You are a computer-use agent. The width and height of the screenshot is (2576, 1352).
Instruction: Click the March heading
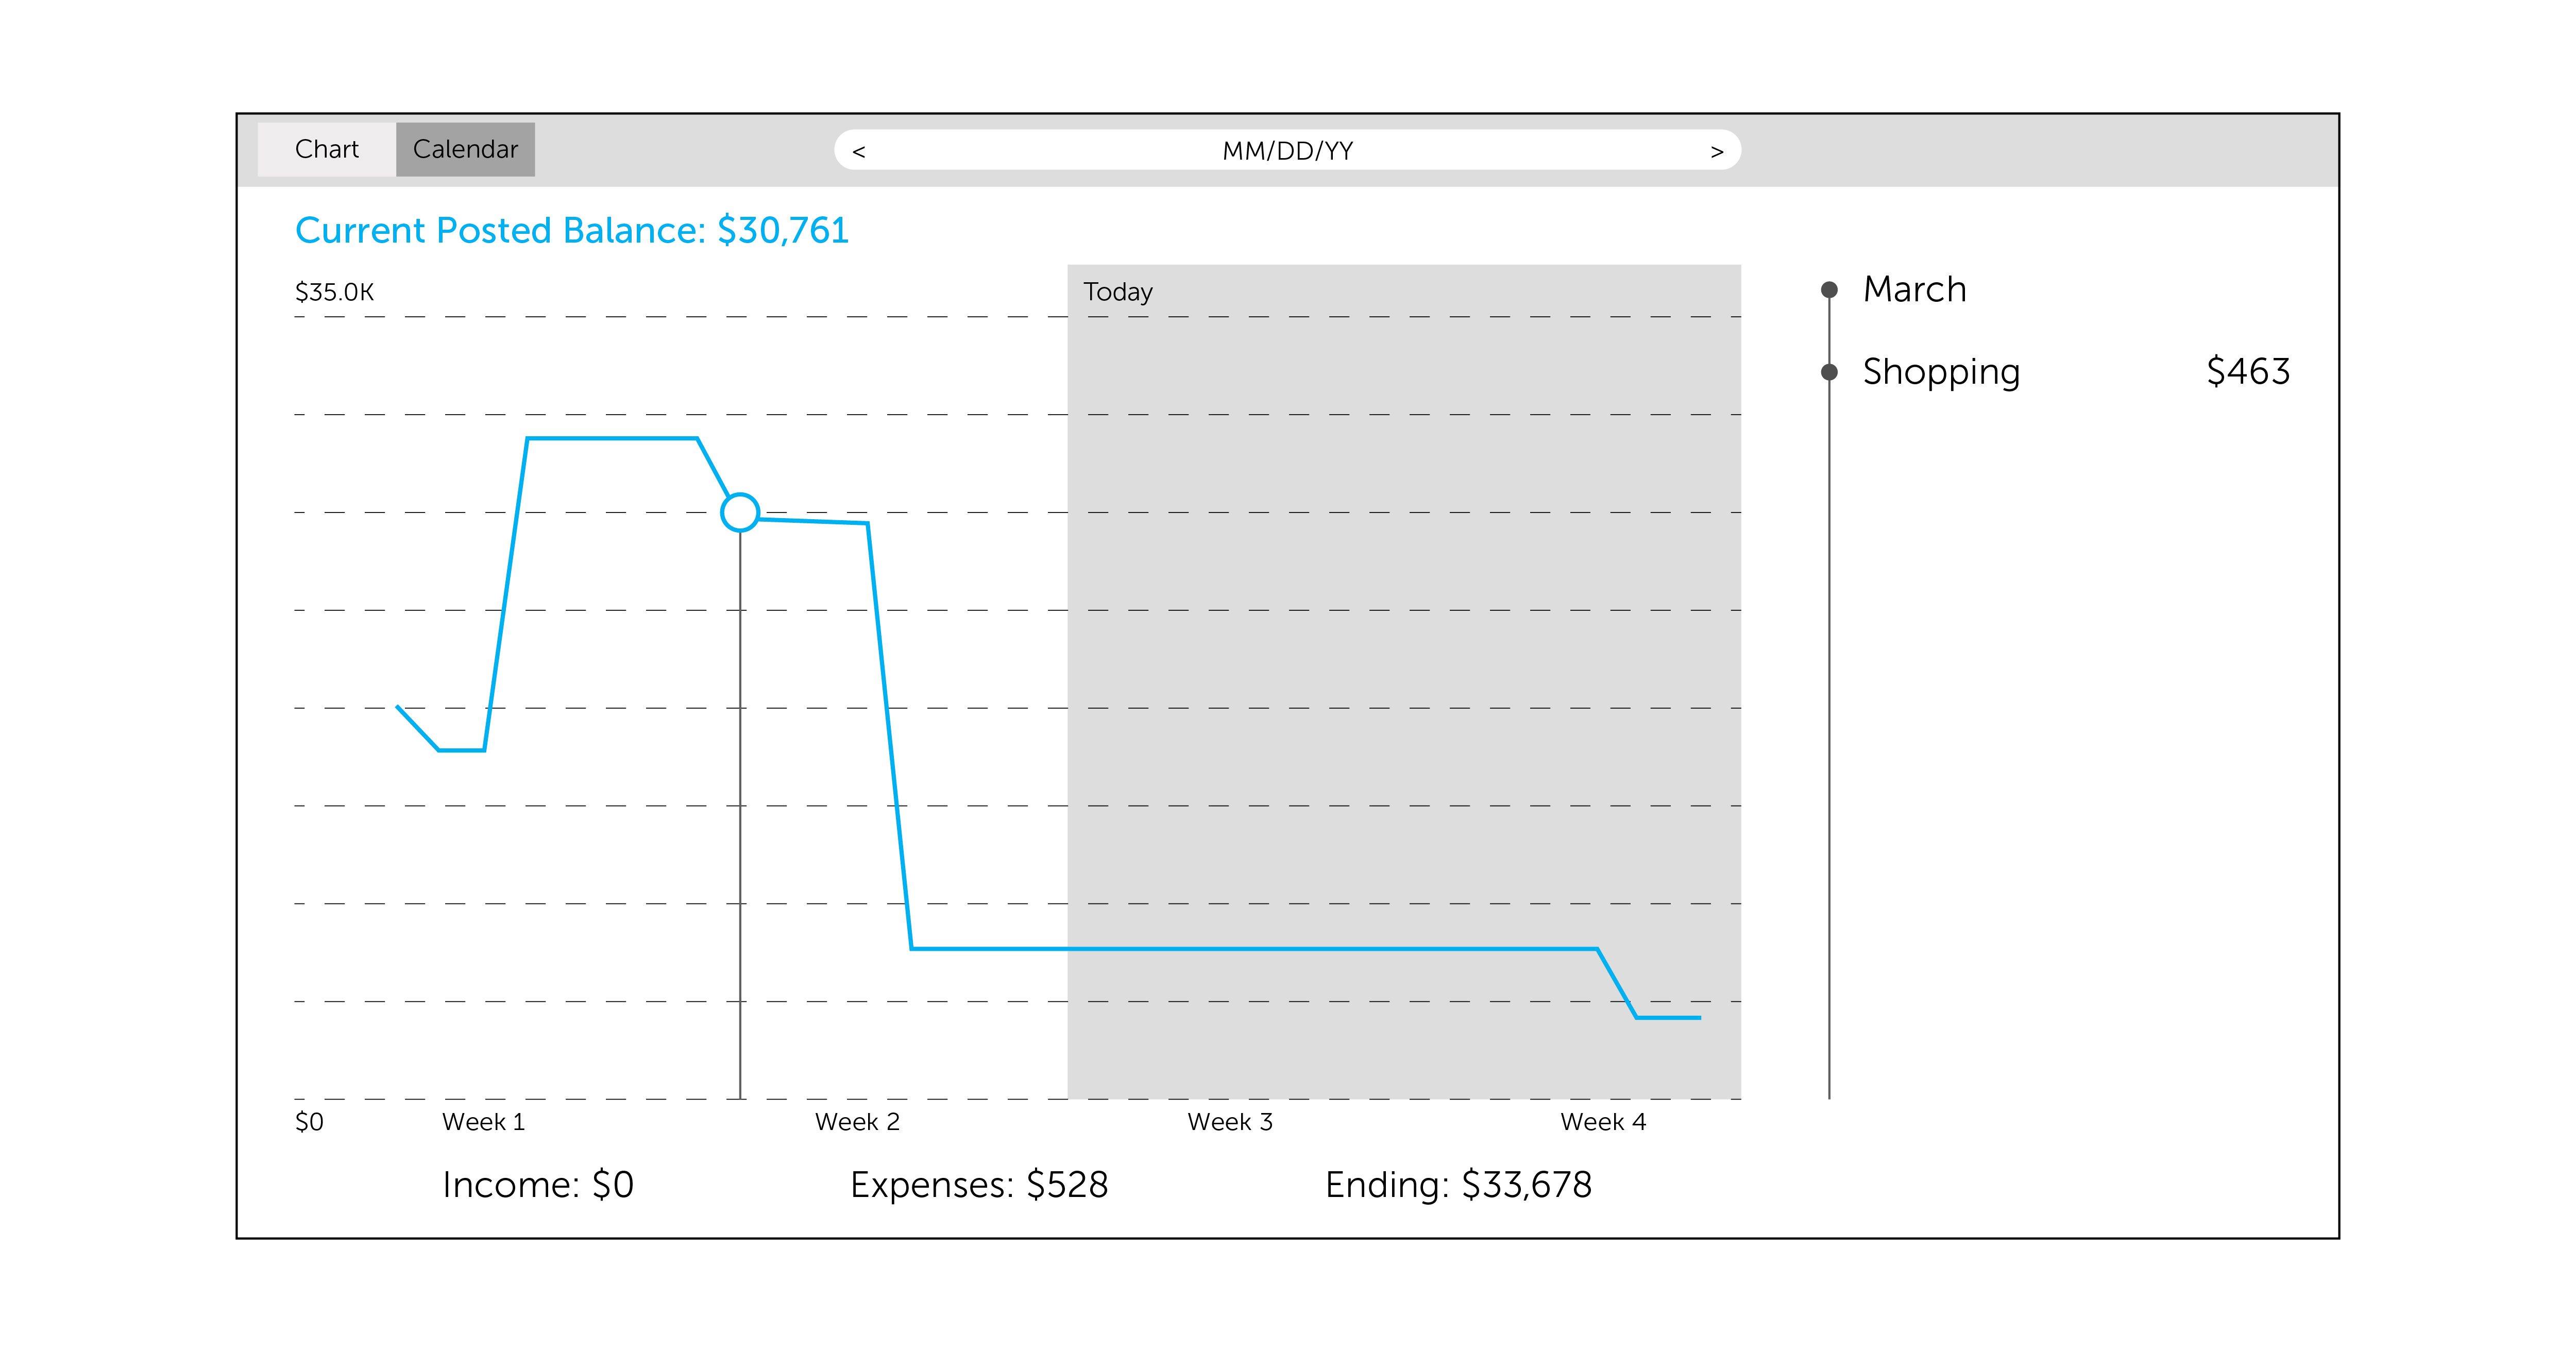click(x=1914, y=289)
